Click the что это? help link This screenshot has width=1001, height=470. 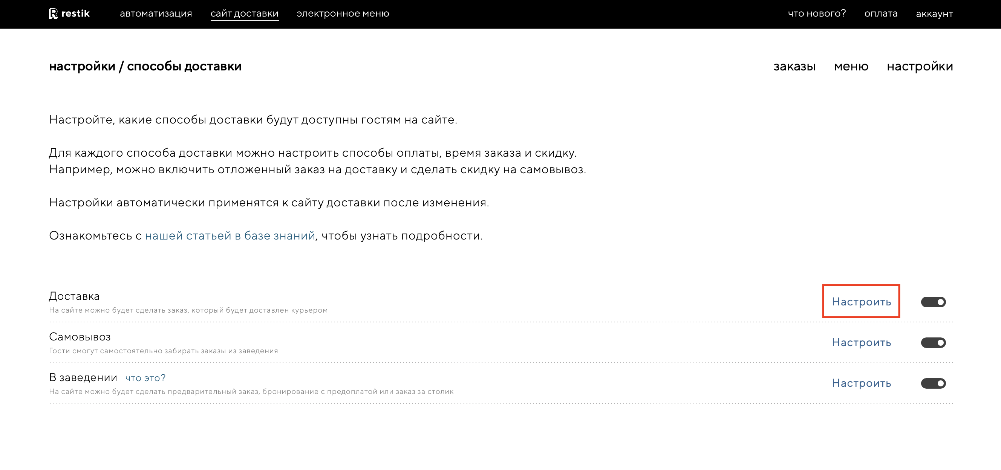pos(145,378)
